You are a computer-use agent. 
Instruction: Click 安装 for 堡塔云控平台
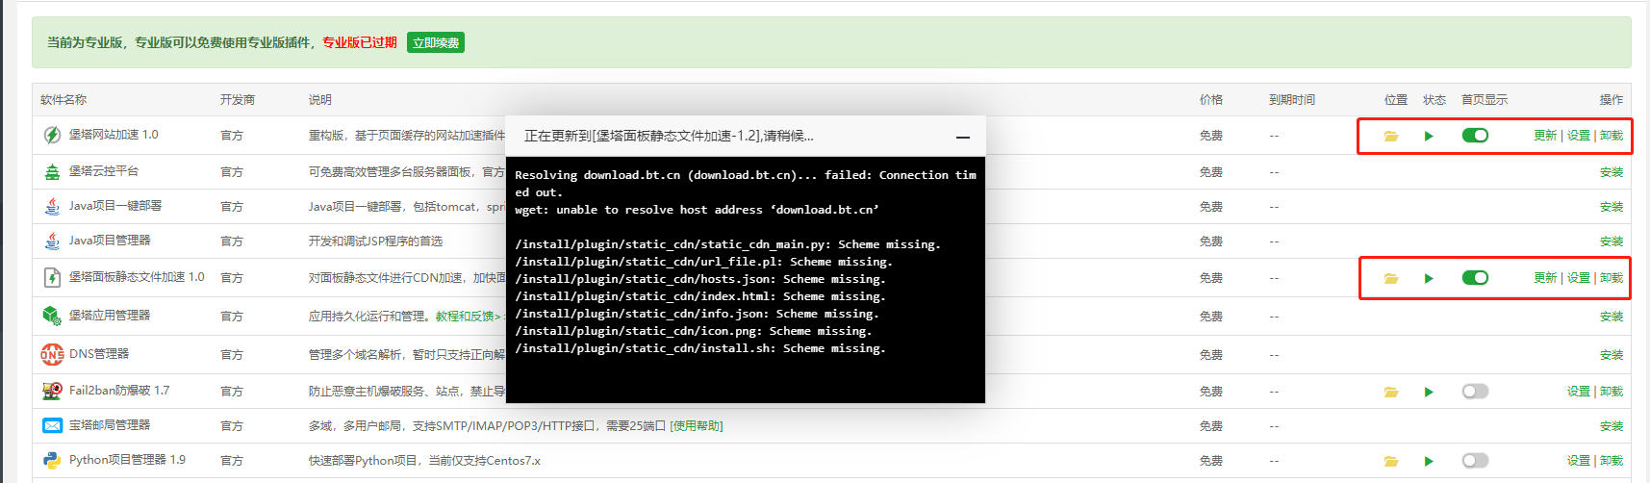click(1612, 172)
